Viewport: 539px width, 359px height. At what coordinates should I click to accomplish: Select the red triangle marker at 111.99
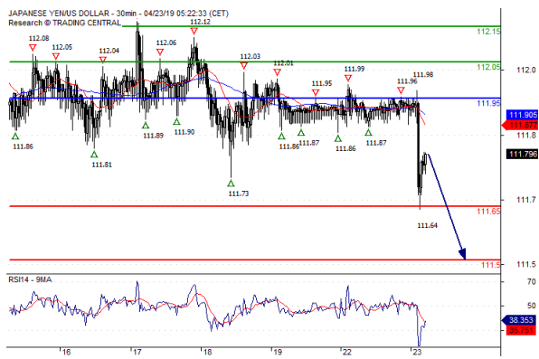pos(348,79)
